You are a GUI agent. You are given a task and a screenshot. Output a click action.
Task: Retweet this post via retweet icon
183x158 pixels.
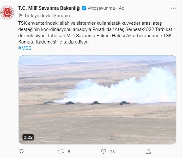tap(61, 151)
